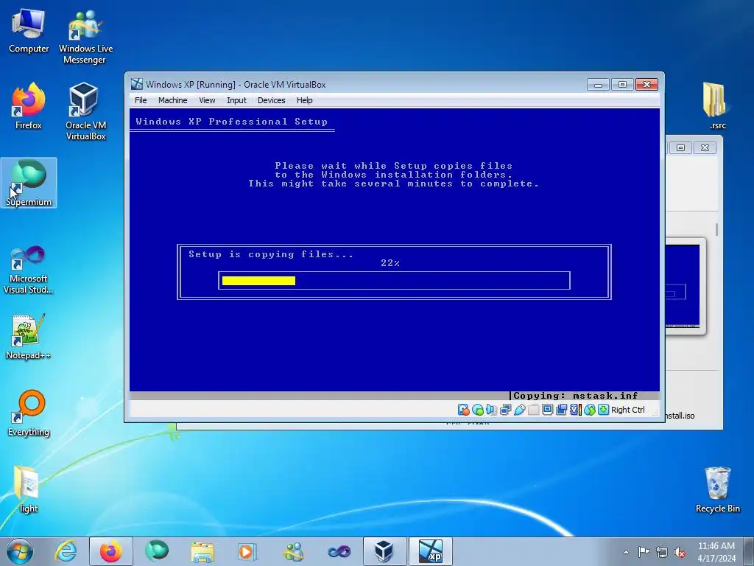The image size is (754, 566).
Task: Click the resize grip in VM status bar
Action: [655, 413]
